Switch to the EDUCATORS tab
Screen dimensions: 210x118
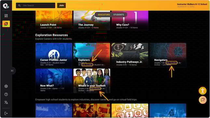coord(104,15)
